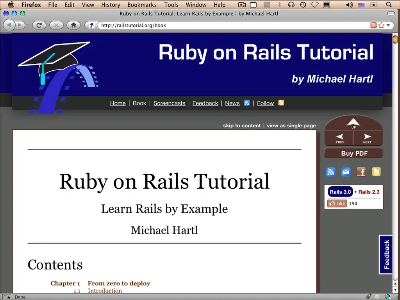Viewport: 400px width, 300px height.
Task: Click the URL address field
Action: click(x=234, y=25)
